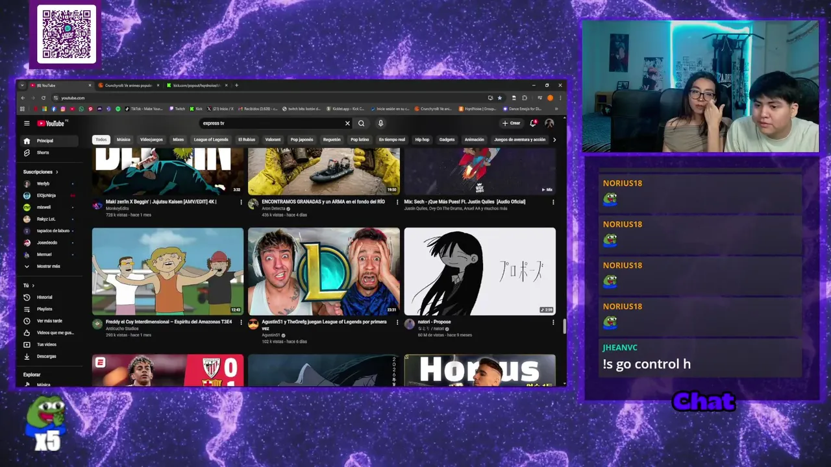Screen dimensions: 831x467
Task: Clear the search box with the X
Action: pos(347,123)
